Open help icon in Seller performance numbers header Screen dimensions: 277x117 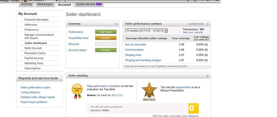(207, 24)
